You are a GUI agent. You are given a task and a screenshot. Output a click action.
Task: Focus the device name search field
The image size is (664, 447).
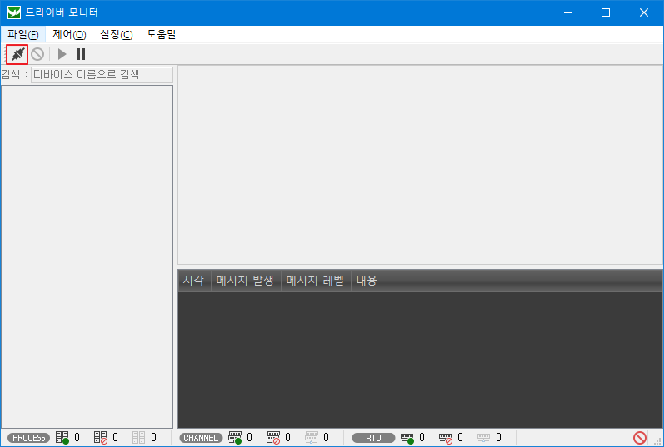click(102, 75)
